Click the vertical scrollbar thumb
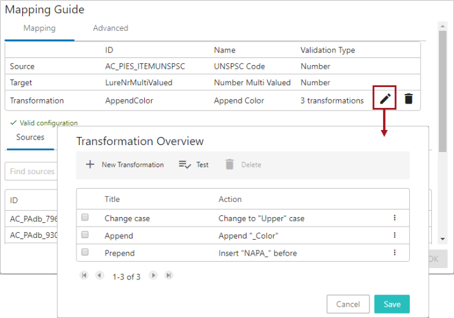 tap(443, 91)
